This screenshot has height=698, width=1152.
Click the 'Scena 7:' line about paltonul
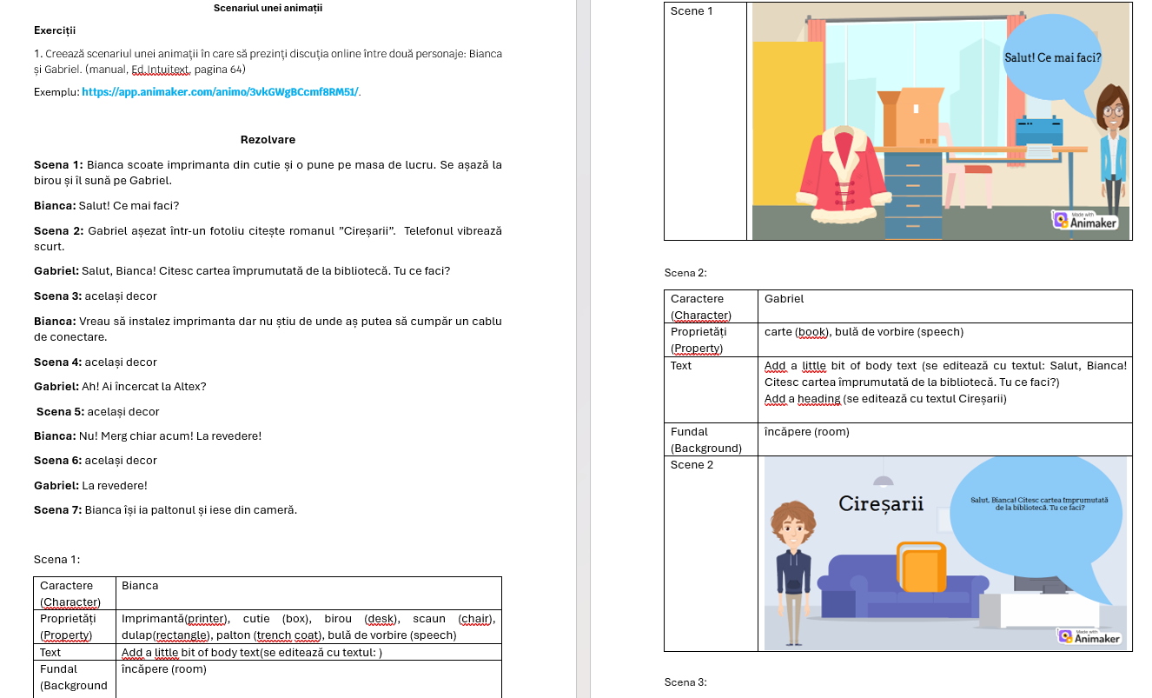pyautogui.click(x=165, y=510)
